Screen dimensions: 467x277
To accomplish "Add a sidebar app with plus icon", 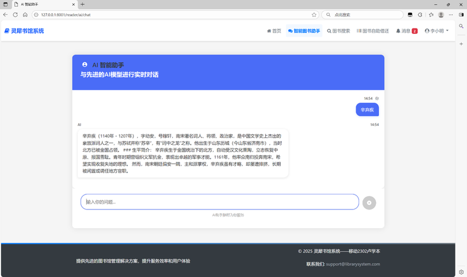I will pyautogui.click(x=461, y=44).
